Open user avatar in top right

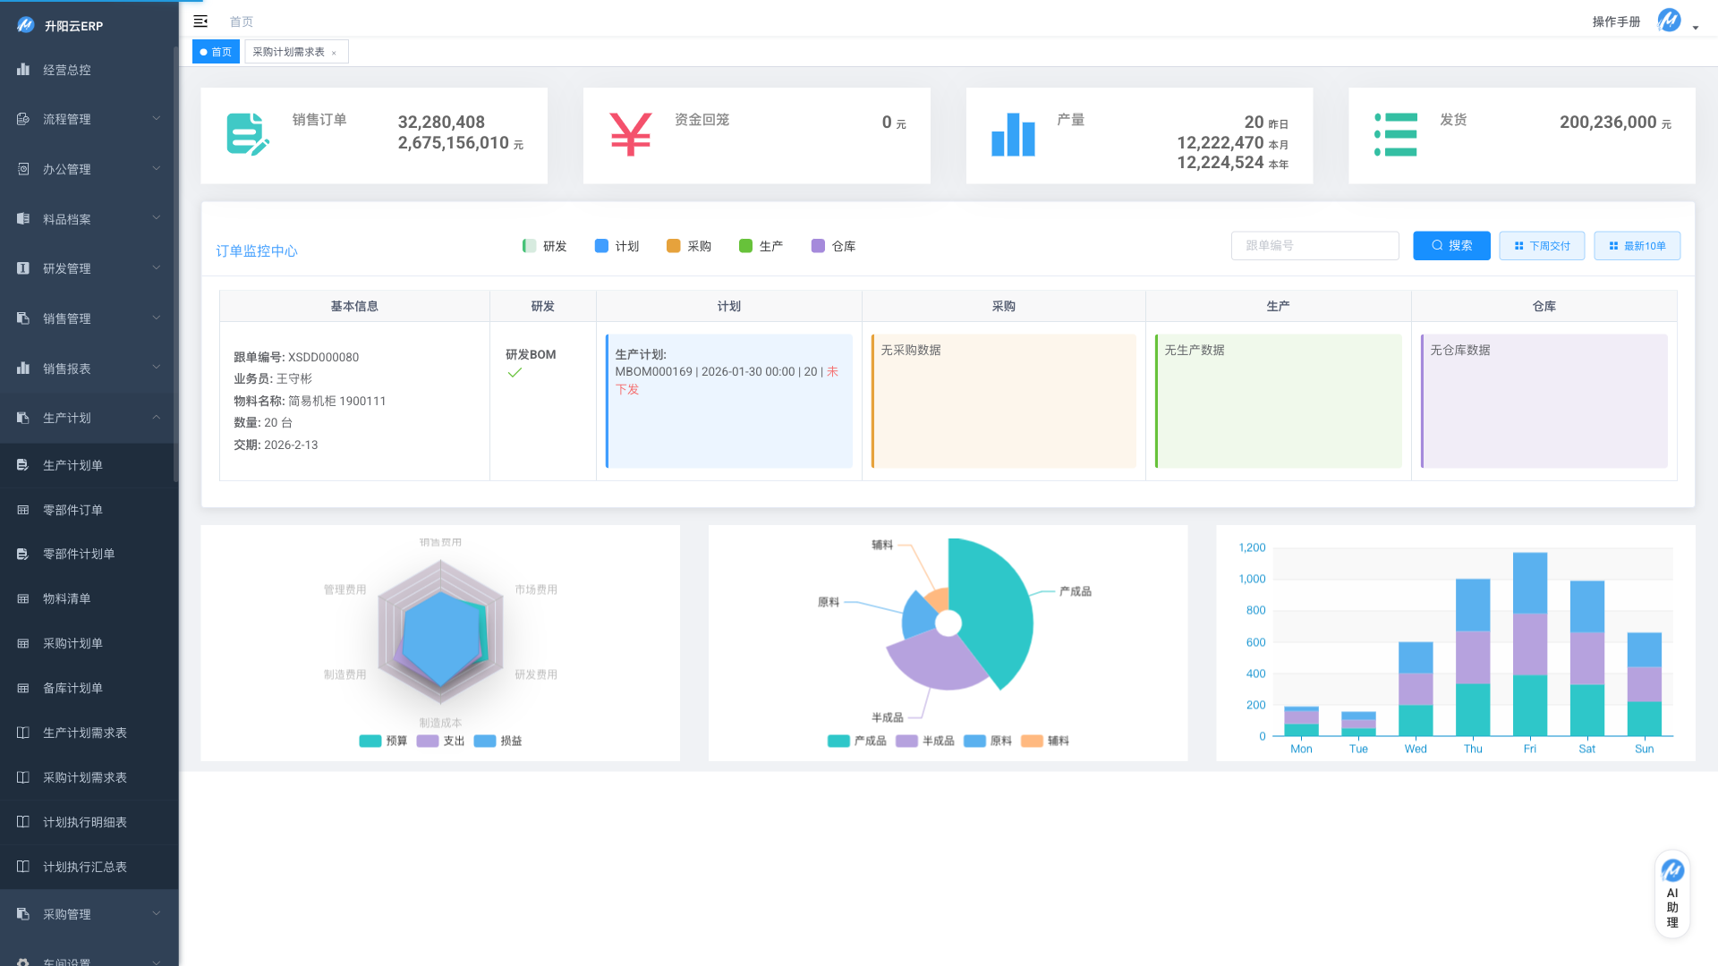1669,21
